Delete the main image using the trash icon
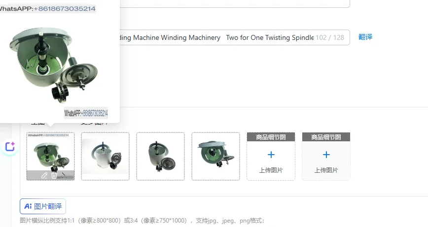The image size is (428, 227). tap(54, 175)
